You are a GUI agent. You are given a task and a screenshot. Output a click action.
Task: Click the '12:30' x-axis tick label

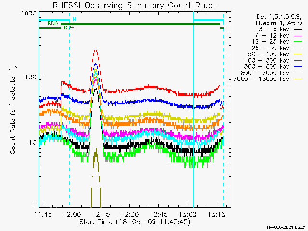[130, 214]
